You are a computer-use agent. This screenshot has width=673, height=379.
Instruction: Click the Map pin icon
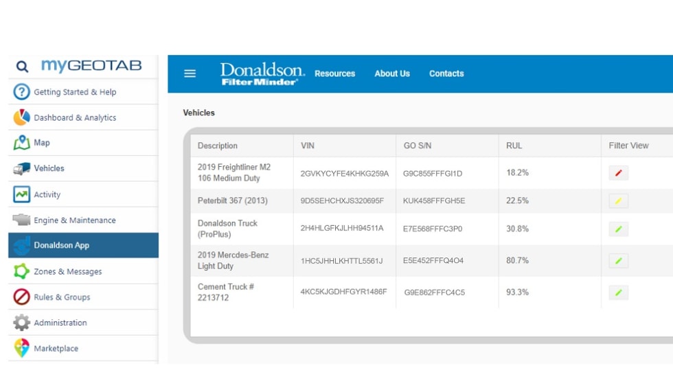(22, 143)
